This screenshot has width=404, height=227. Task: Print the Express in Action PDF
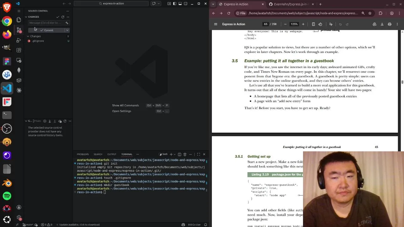(x=389, y=24)
